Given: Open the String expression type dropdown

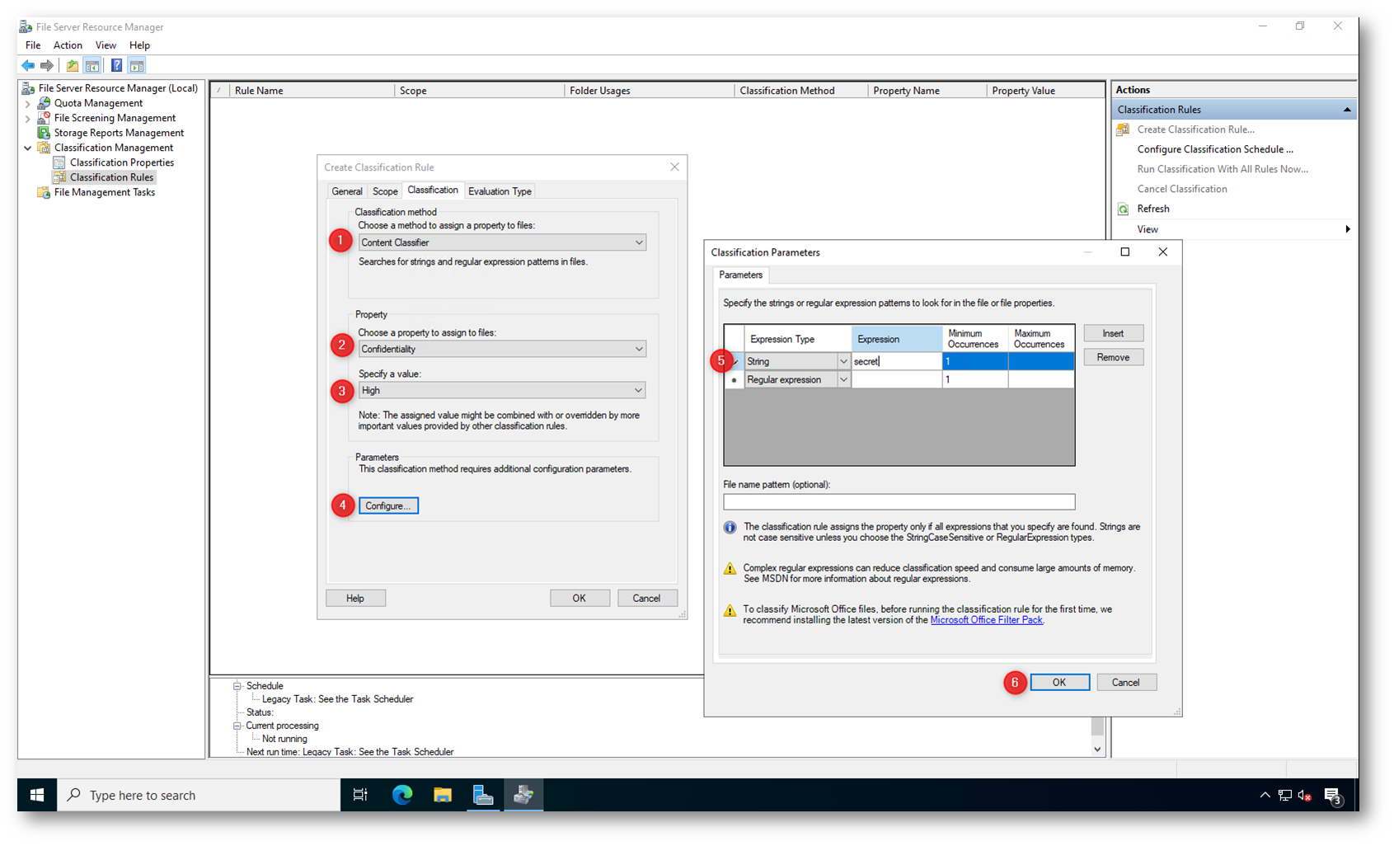Looking at the screenshot, I should pos(843,361).
